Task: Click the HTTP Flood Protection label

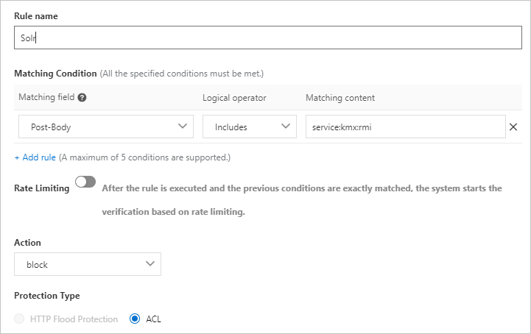Action: pyautogui.click(x=74, y=319)
